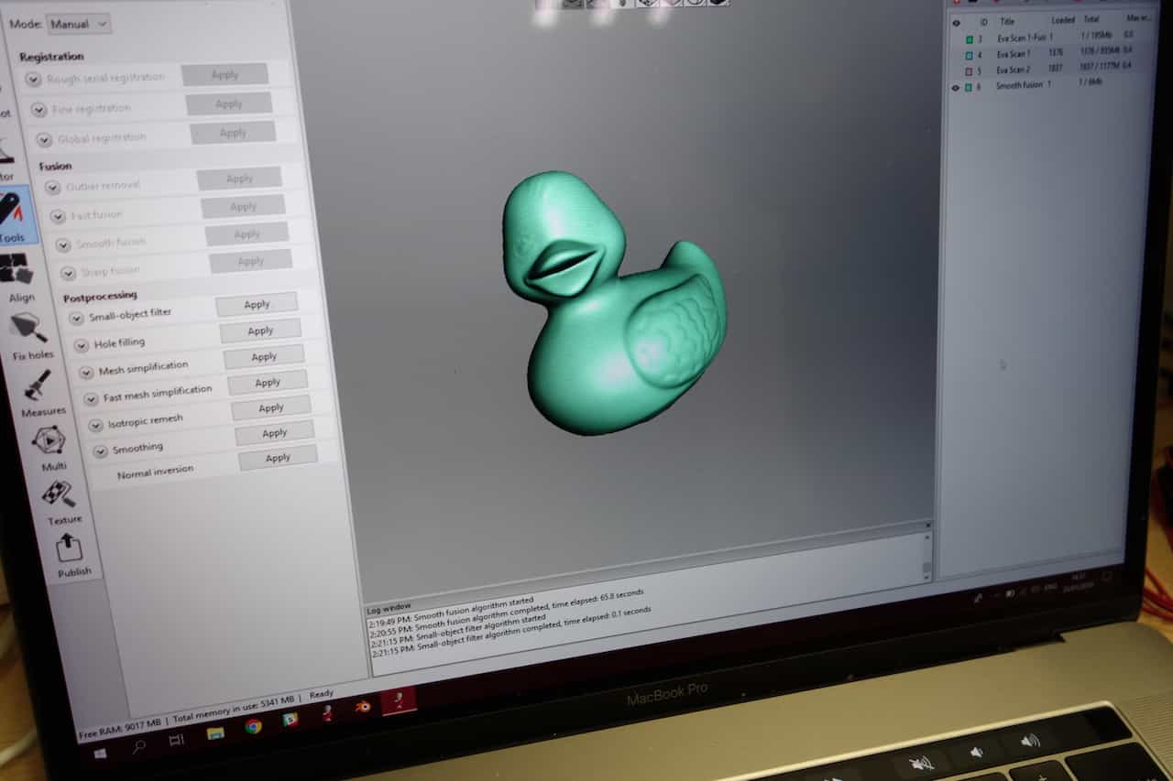This screenshot has height=781, width=1173.
Task: Open Task View from the taskbar
Action: coord(177,740)
